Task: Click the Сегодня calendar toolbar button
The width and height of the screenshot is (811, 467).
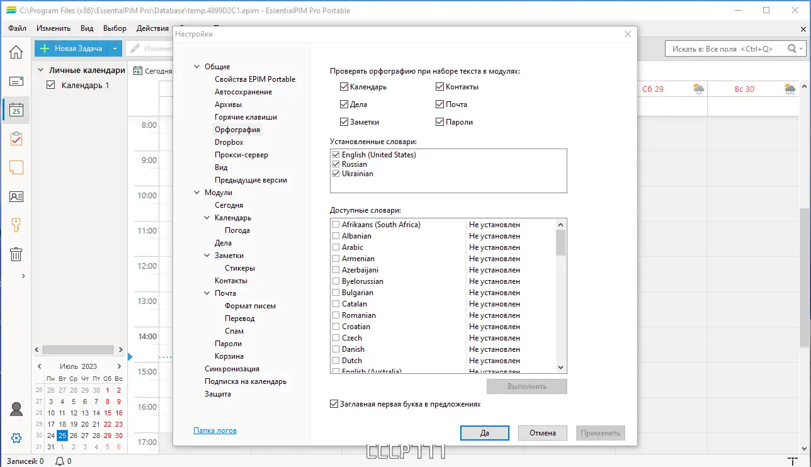Action: click(x=152, y=71)
